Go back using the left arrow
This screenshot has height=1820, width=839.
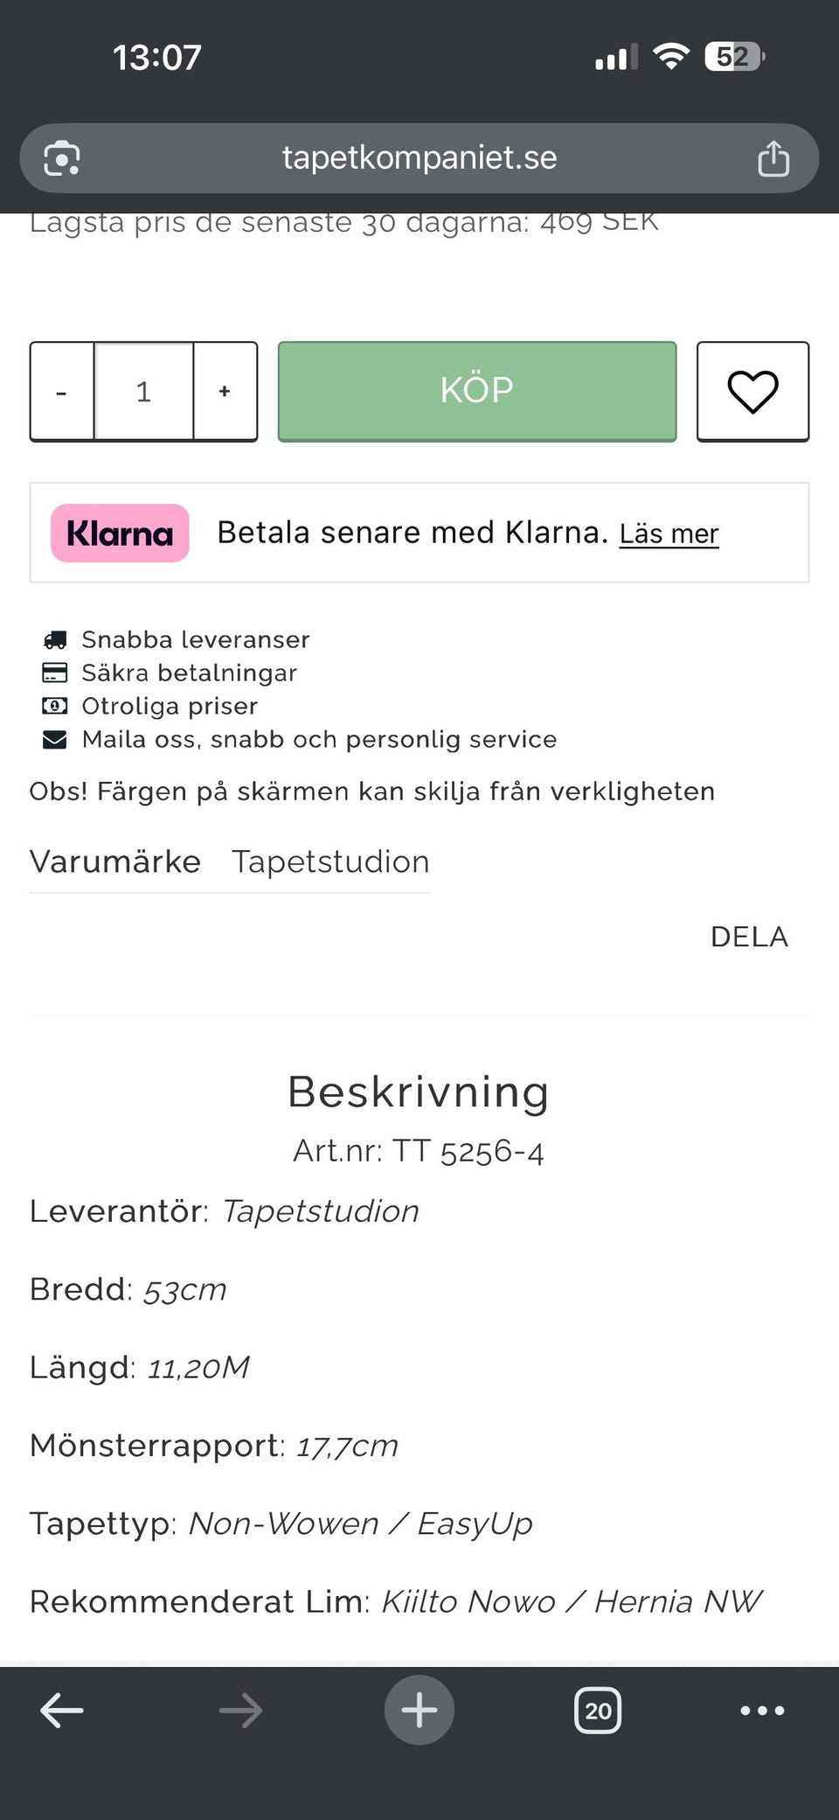click(62, 1710)
